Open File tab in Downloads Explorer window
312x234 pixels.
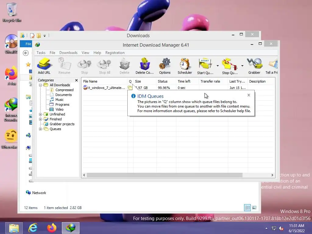pyautogui.click(x=28, y=44)
